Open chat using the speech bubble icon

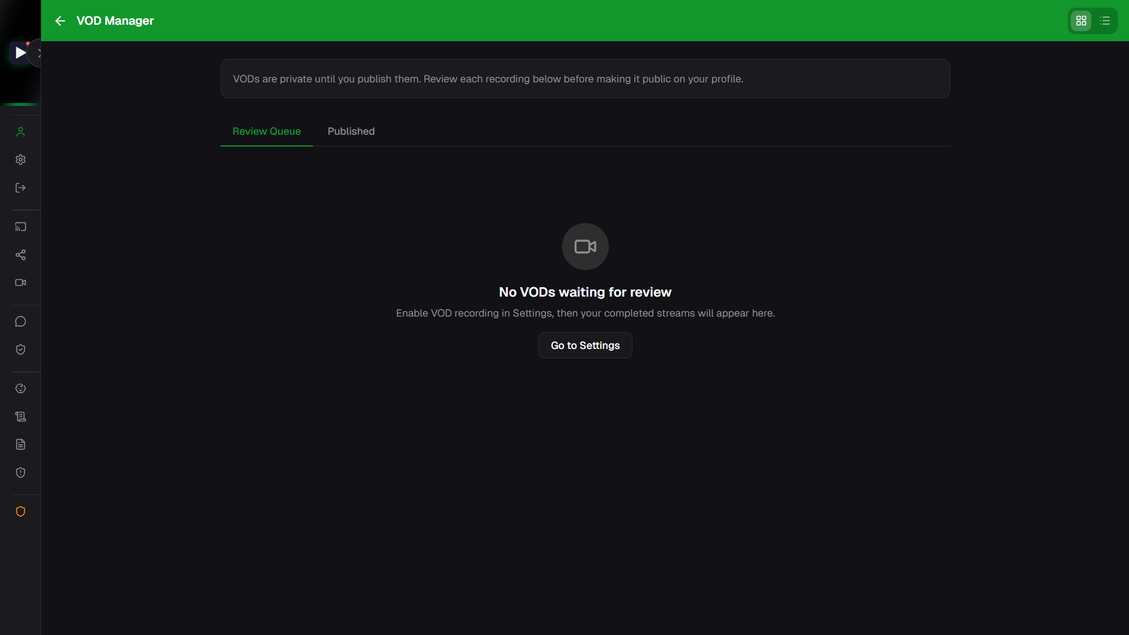click(x=21, y=321)
